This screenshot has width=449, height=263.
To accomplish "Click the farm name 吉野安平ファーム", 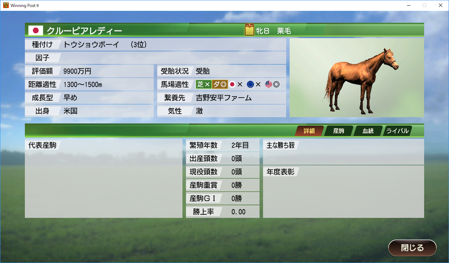I will pyautogui.click(x=224, y=98).
